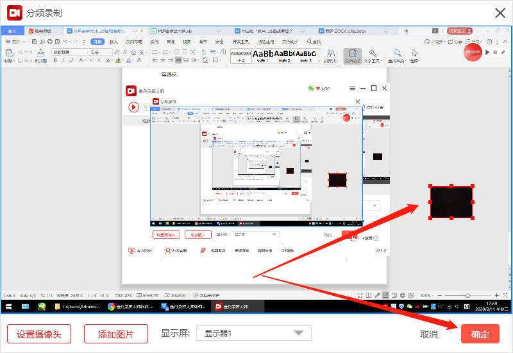Click the 取消 cancel button
513x353 pixels.
(x=428, y=334)
